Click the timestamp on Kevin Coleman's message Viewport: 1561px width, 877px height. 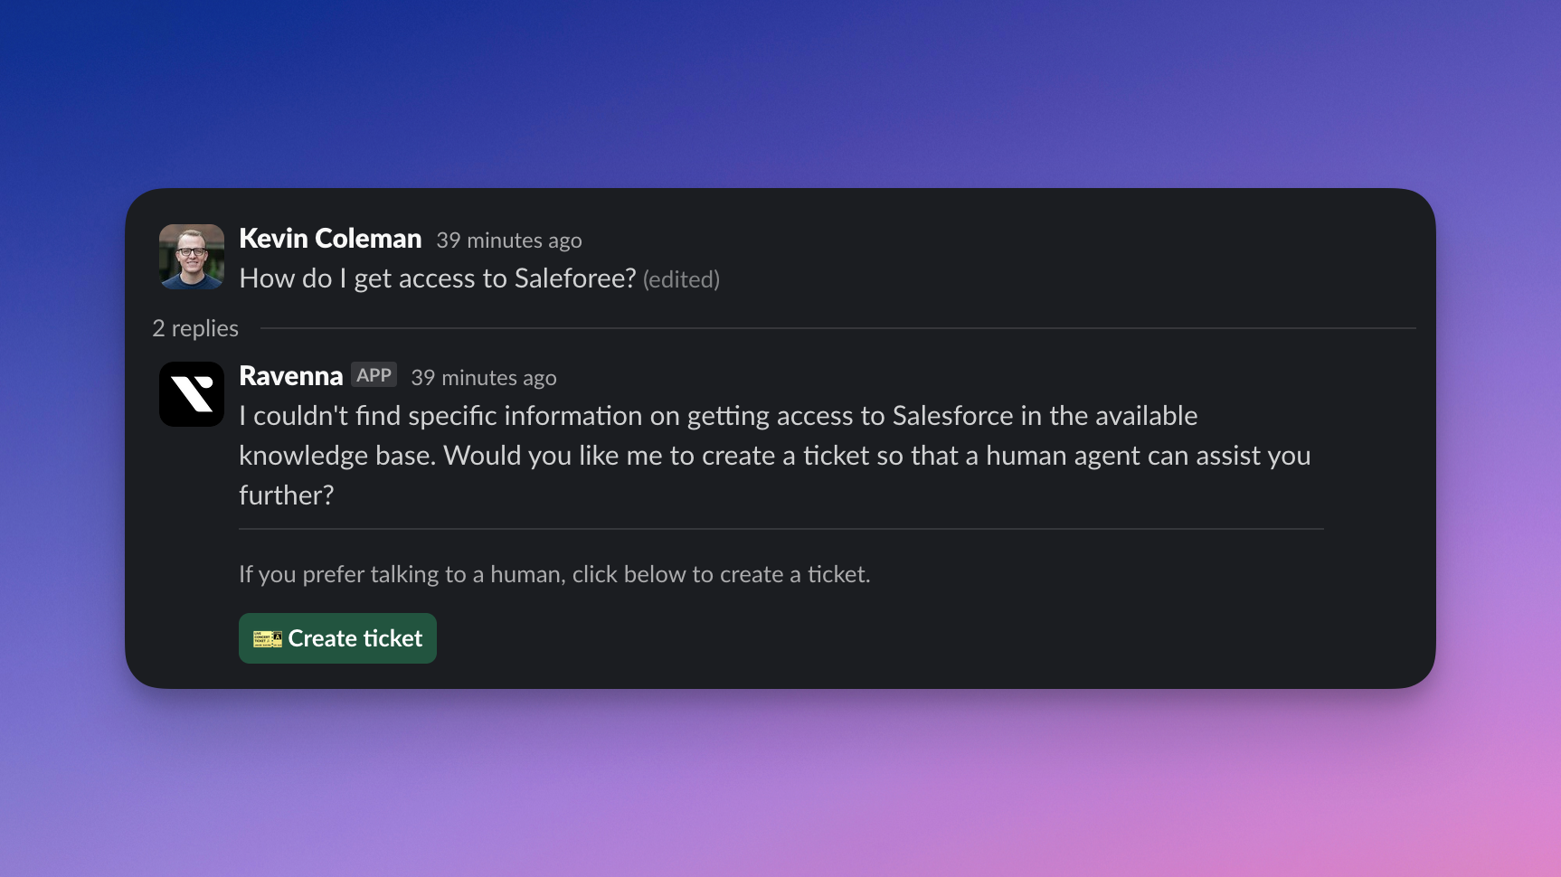[x=509, y=240]
